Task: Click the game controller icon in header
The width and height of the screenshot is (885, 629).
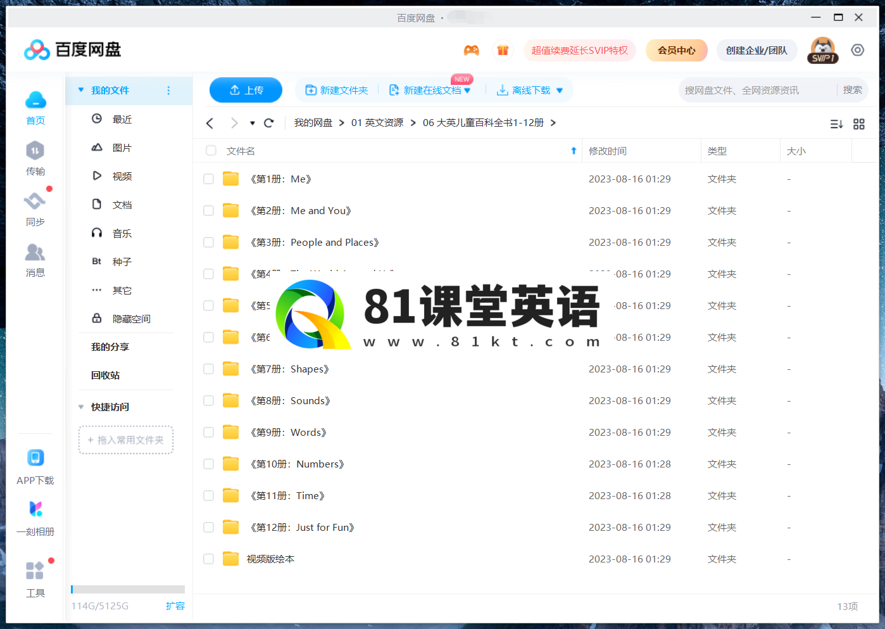Action: coord(471,50)
